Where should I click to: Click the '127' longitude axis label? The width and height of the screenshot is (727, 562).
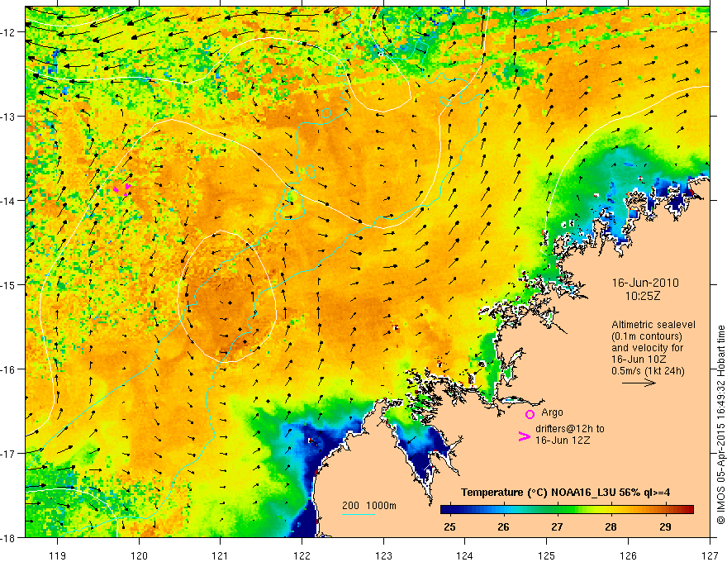point(710,555)
